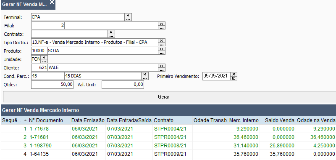Screen dimensions: 336x160
Task: Focus the empty Filial description field
Action: click(x=111, y=26)
